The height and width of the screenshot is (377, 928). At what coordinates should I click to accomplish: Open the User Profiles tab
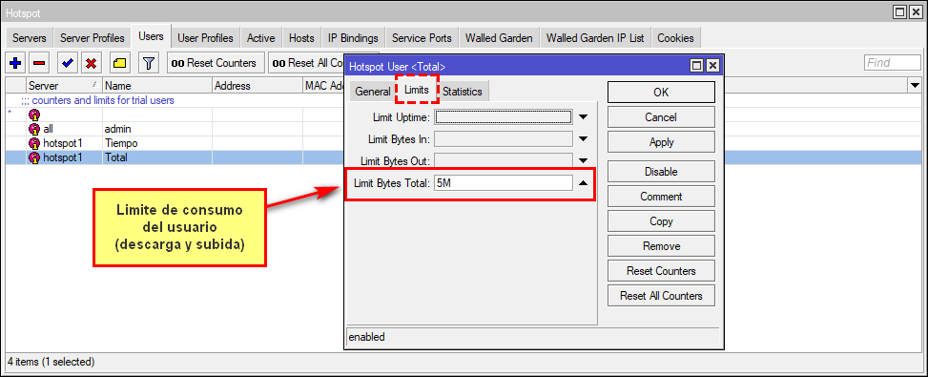coord(205,38)
